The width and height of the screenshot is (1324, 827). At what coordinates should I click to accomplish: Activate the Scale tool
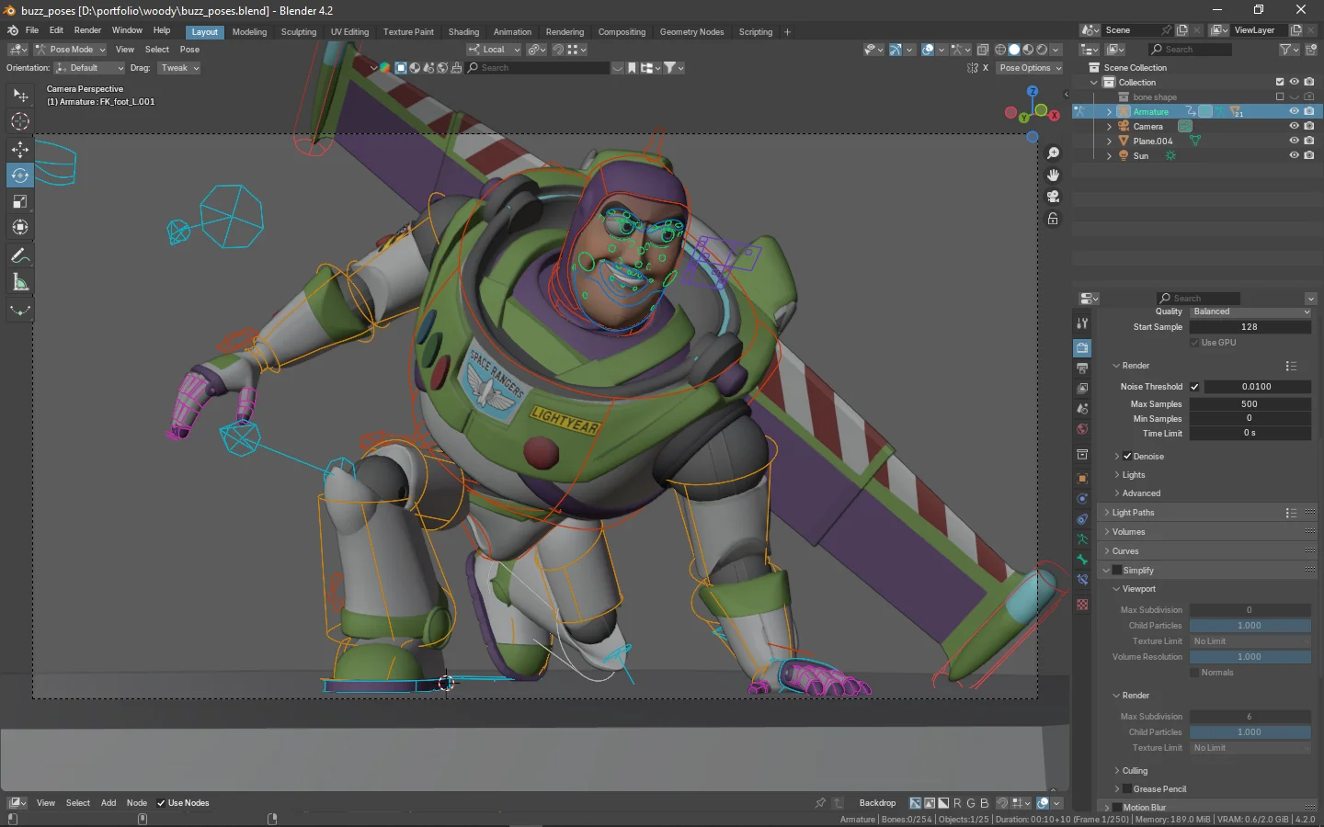(x=19, y=201)
